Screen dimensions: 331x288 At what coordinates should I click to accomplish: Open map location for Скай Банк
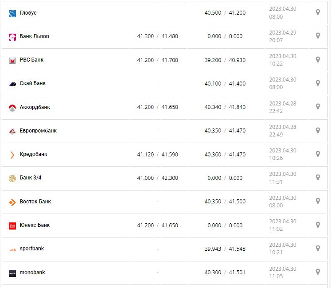click(x=318, y=83)
